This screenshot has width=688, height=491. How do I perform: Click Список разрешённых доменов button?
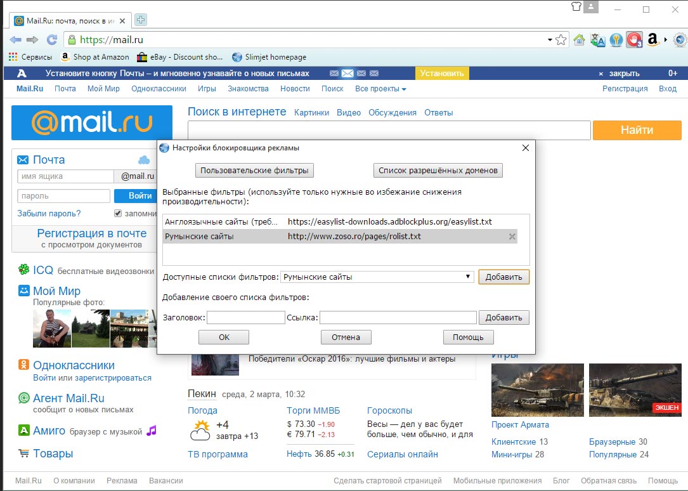tap(438, 170)
